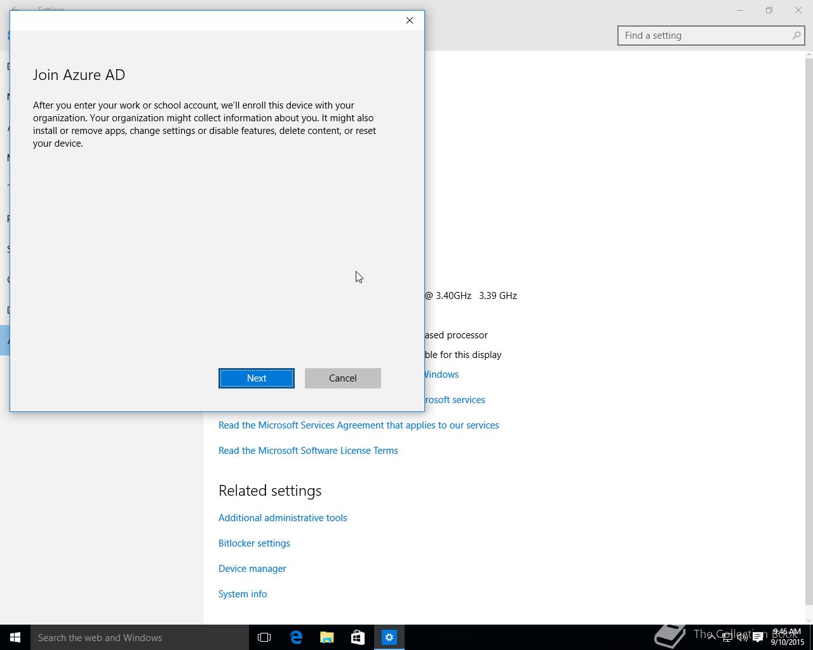Cancel the Join Azure AD dialog
The height and width of the screenshot is (650, 813).
coord(343,378)
